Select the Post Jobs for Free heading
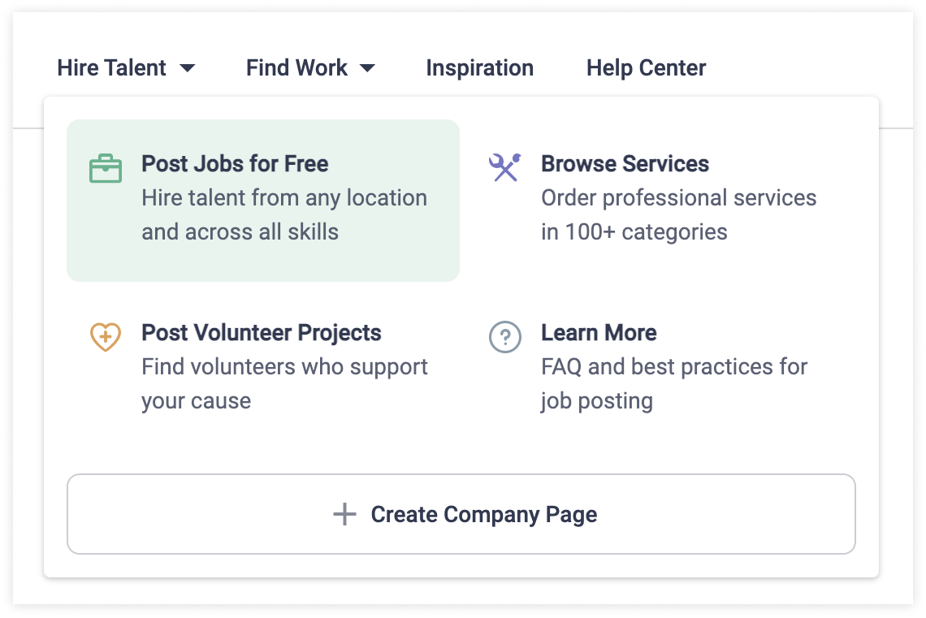Viewport: 926px width, 618px height. [235, 164]
